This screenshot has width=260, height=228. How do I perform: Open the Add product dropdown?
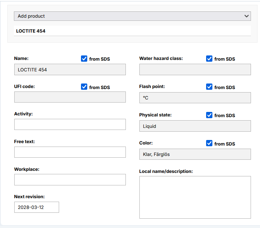pyautogui.click(x=132, y=16)
